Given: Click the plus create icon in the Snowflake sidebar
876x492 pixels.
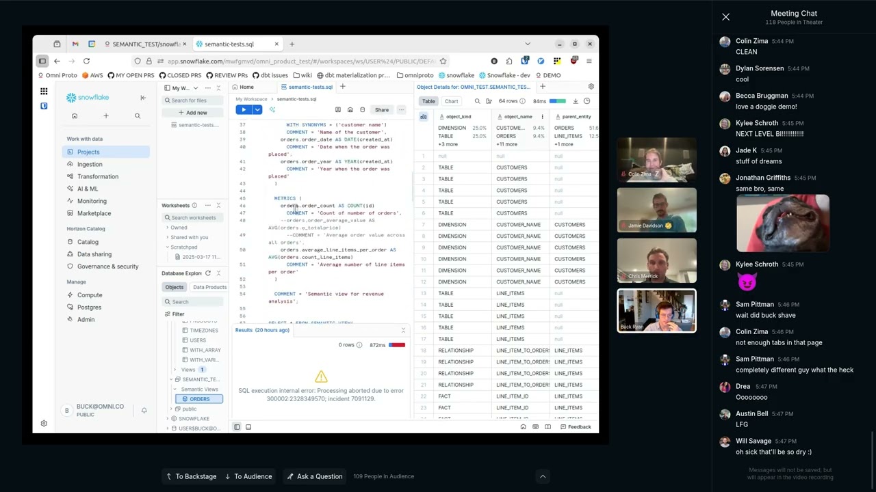Looking at the screenshot, I should (x=106, y=116).
